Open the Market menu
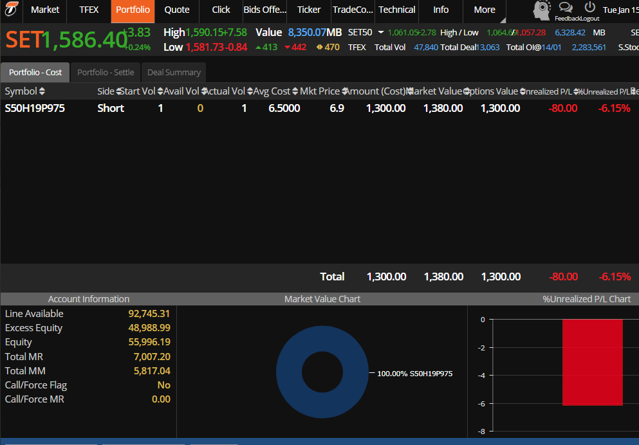639x445 pixels. (x=45, y=10)
